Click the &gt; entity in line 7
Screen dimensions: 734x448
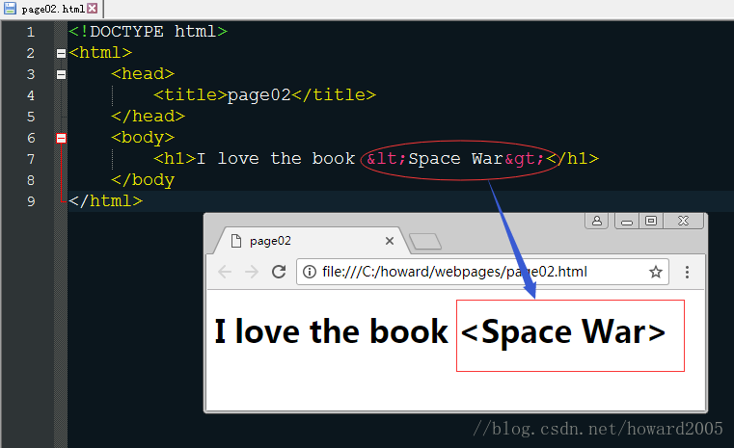click(x=524, y=159)
